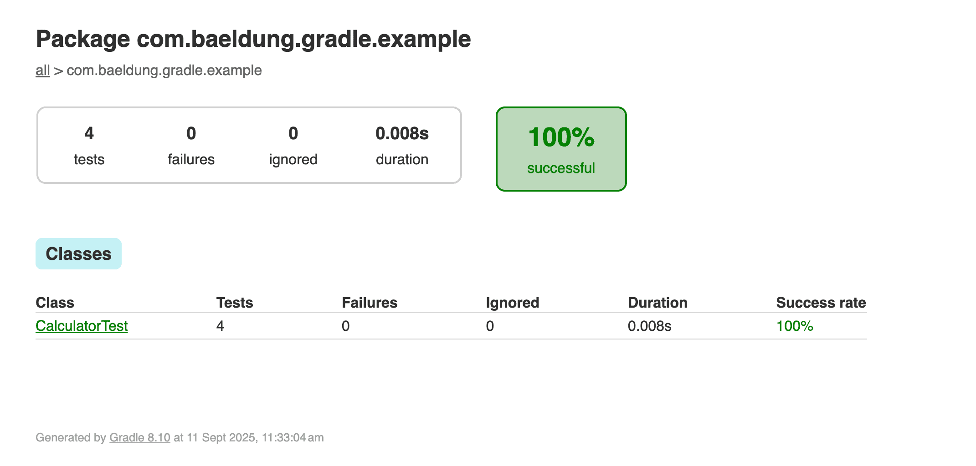Click the 0.008s duration in CalculatorTest row
The width and height of the screenshot is (976, 466).
point(649,326)
